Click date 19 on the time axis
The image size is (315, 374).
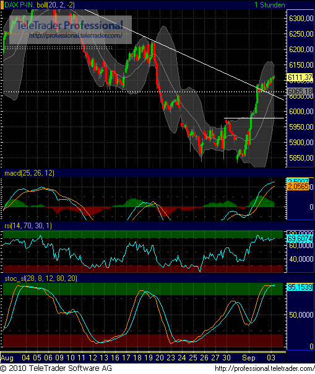[149, 358]
